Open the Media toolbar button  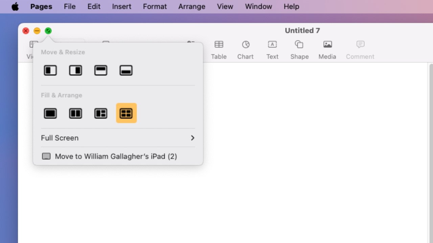coord(327,50)
